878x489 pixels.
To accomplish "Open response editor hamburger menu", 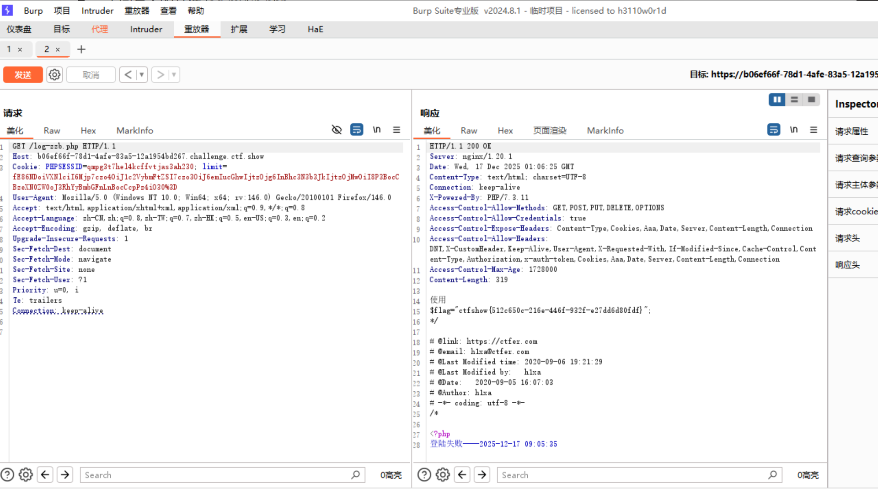I will 814,130.
